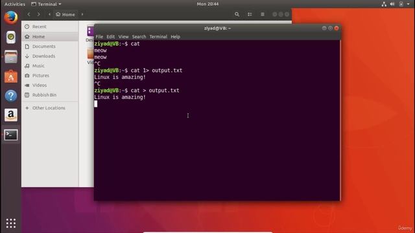Close the terminal window

[x=337, y=28]
